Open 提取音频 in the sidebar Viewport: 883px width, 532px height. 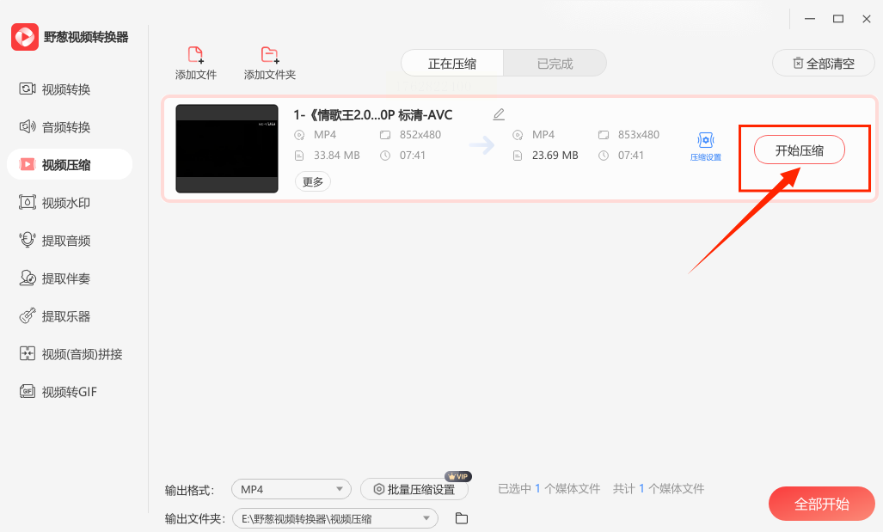pyautogui.click(x=55, y=241)
